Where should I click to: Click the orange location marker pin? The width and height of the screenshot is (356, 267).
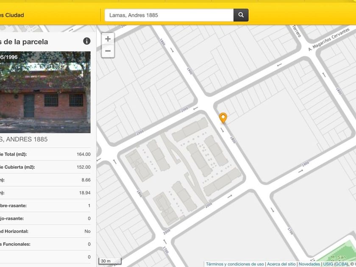point(223,118)
